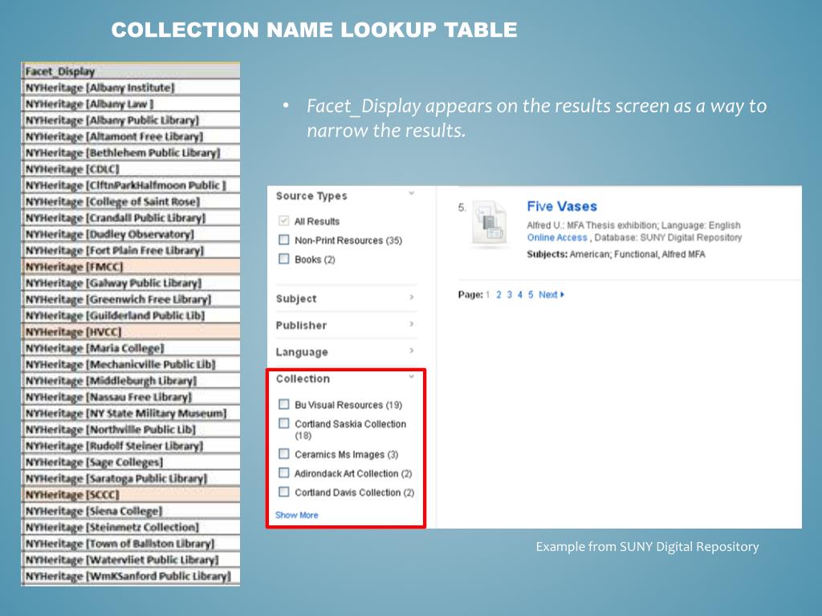This screenshot has height=616, width=822.
Task: Check Adirondack Art Collection (2) checkbox
Action: pos(283,473)
